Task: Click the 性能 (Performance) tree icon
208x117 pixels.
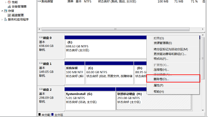Action: [x=9, y=2]
